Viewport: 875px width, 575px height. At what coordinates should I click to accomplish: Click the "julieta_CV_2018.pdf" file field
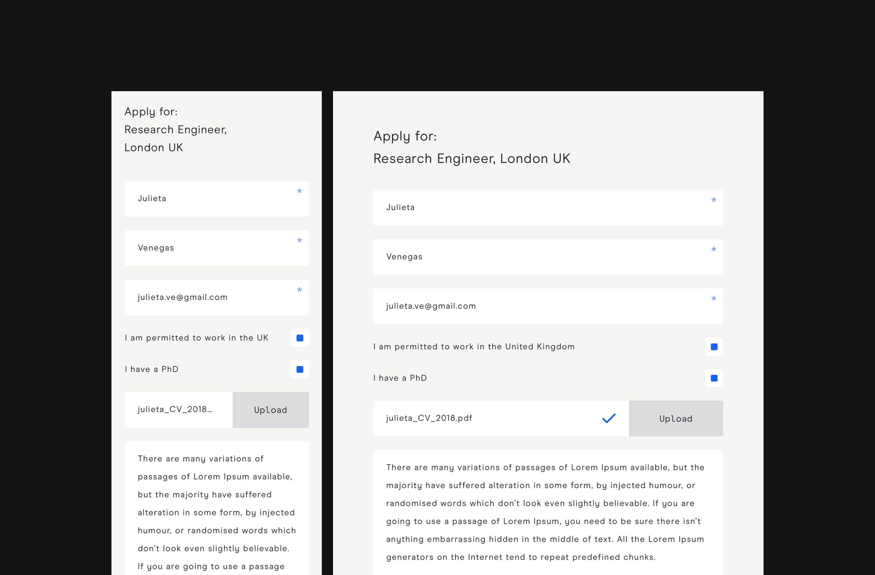coord(501,418)
